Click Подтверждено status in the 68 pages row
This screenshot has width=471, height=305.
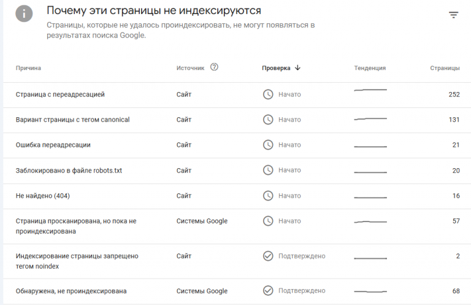pos(302,290)
